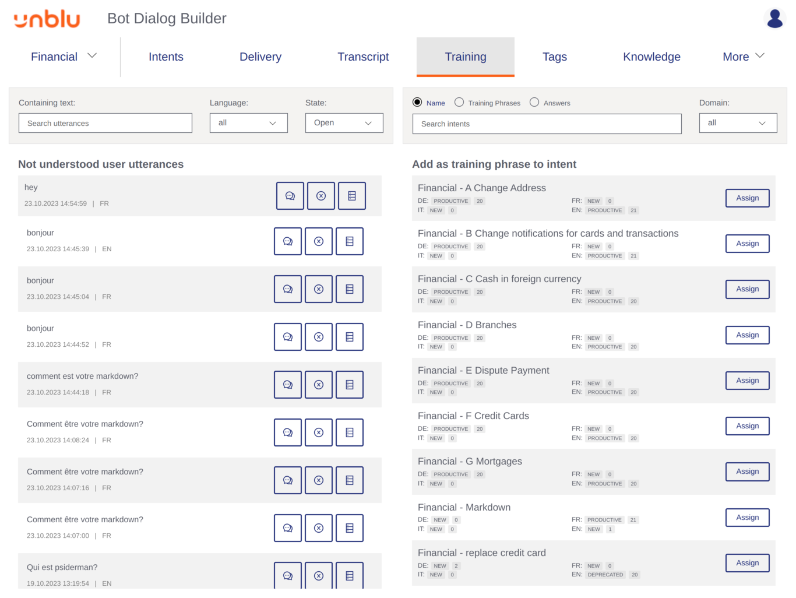Expand the Domain dropdown
Screen dimensions: 796x598
pos(738,123)
